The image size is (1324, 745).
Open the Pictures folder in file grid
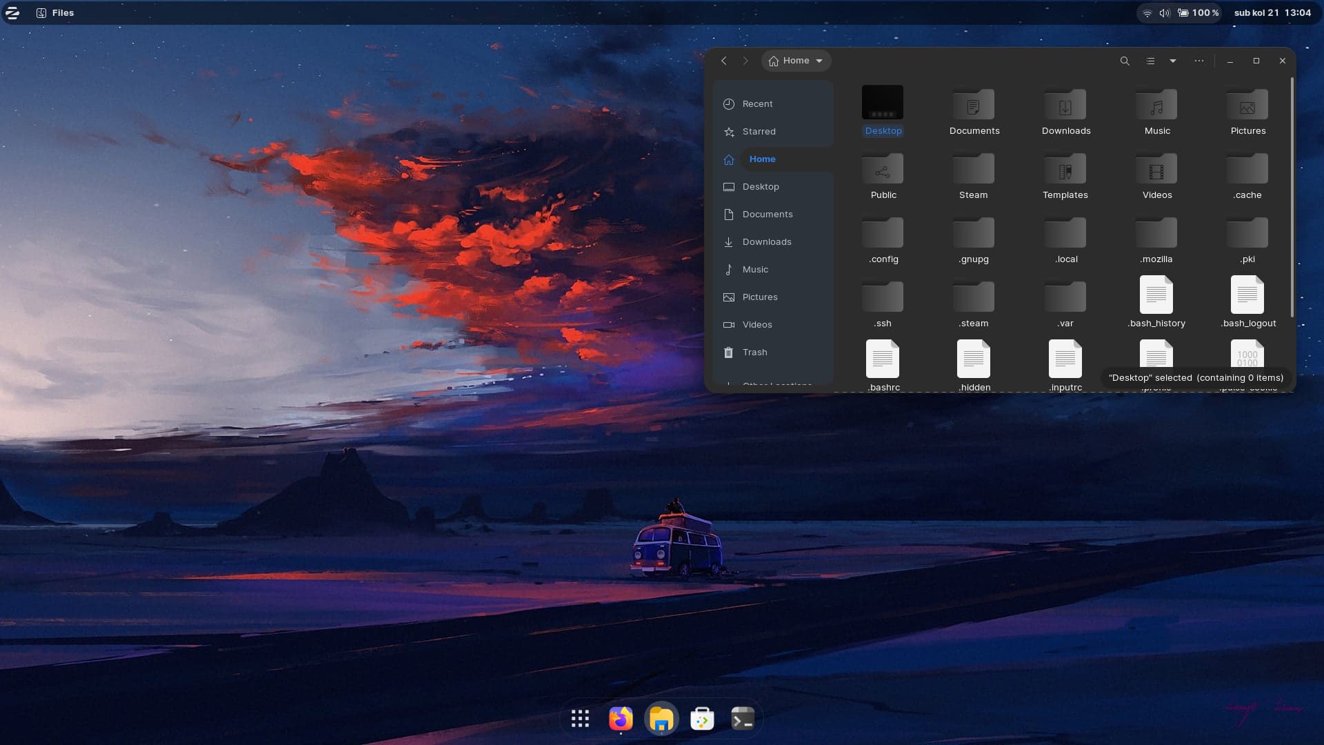tap(1247, 105)
